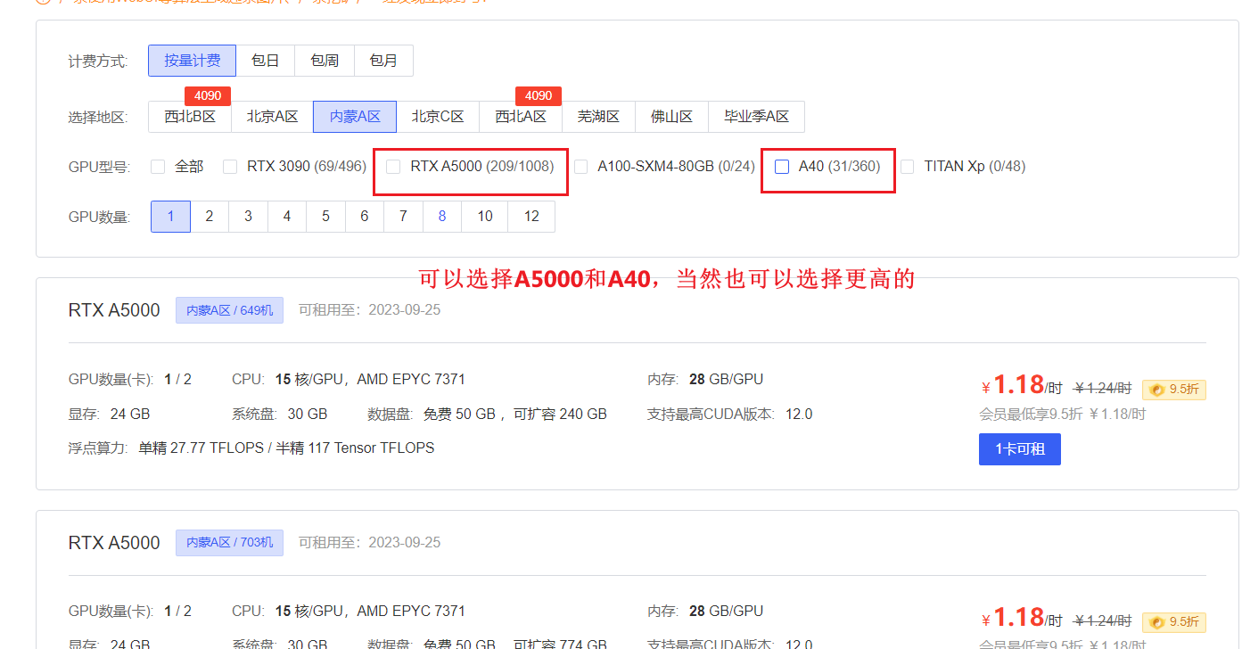Choose the 西北A区 region
Screen dimensions: 1242x649
point(521,117)
